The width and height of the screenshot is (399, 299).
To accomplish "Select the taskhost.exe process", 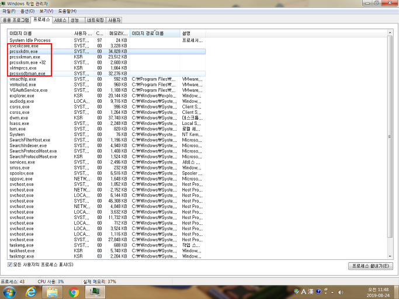I will coord(106,251).
